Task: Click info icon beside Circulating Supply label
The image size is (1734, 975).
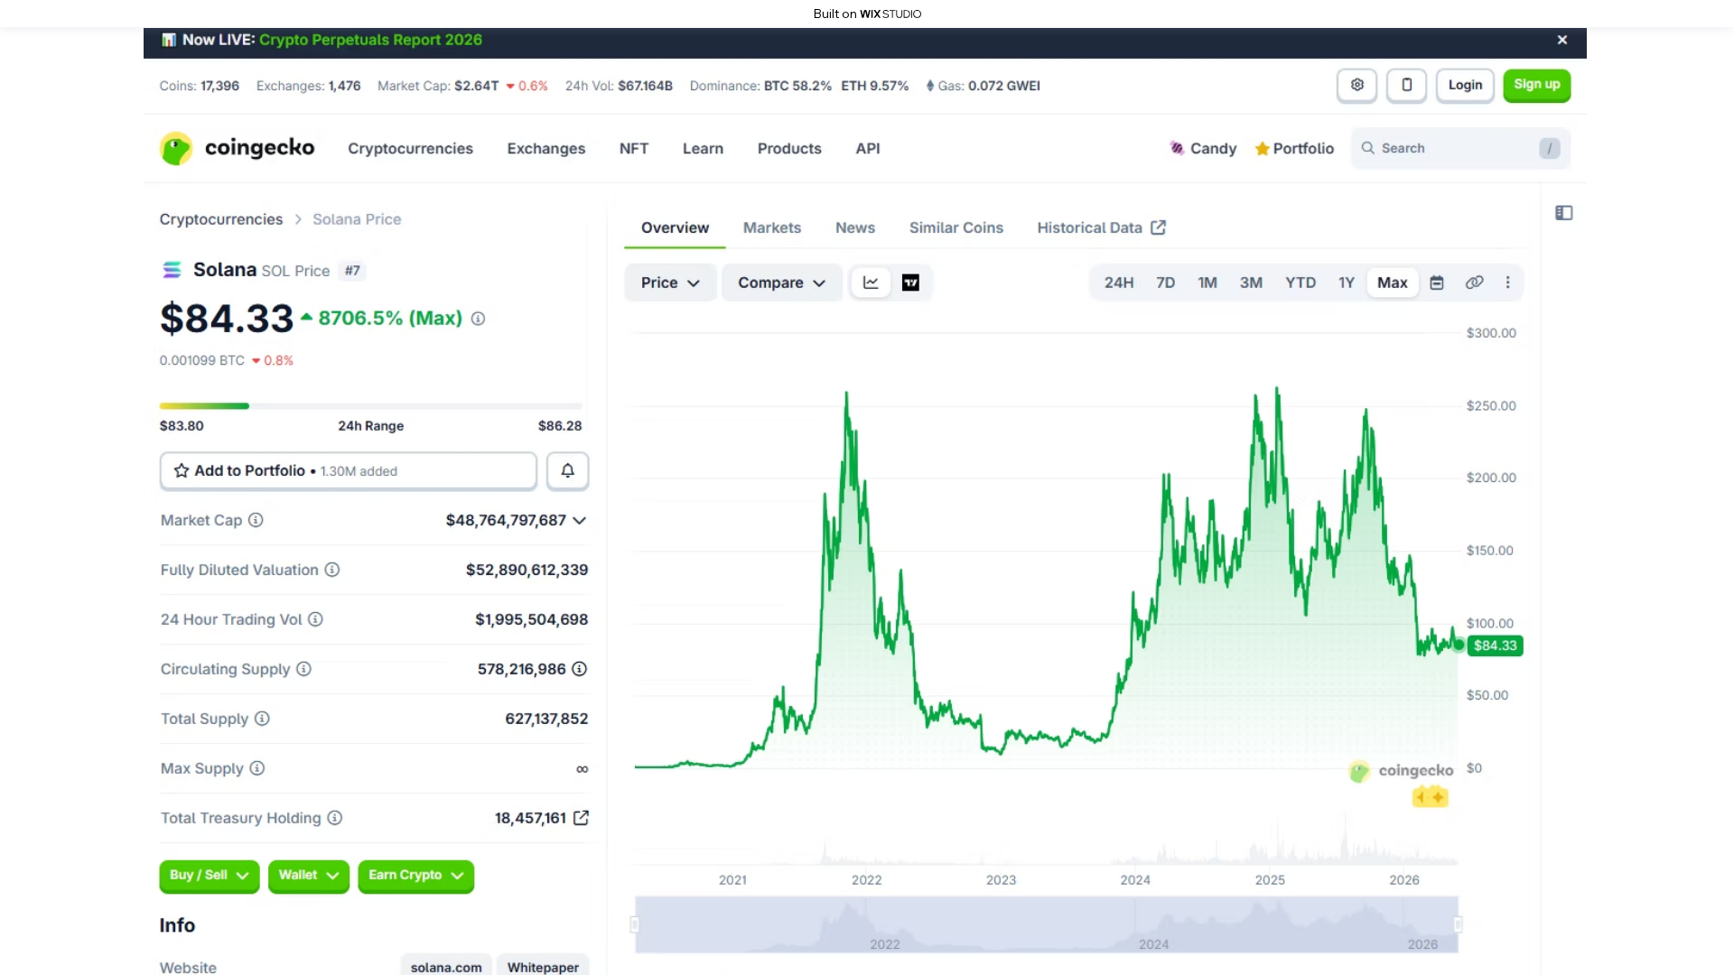Action: click(303, 669)
